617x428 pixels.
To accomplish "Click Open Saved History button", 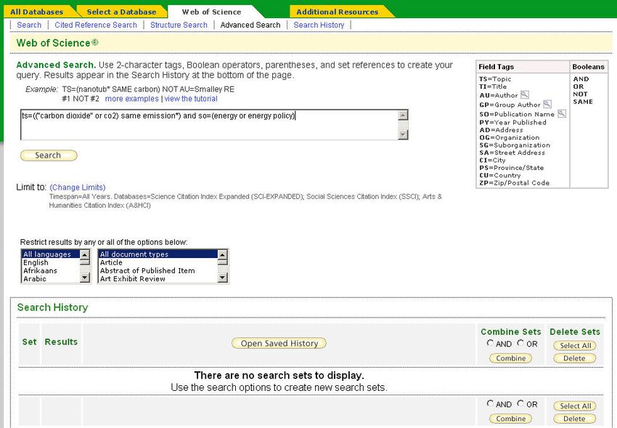I will [x=279, y=344].
